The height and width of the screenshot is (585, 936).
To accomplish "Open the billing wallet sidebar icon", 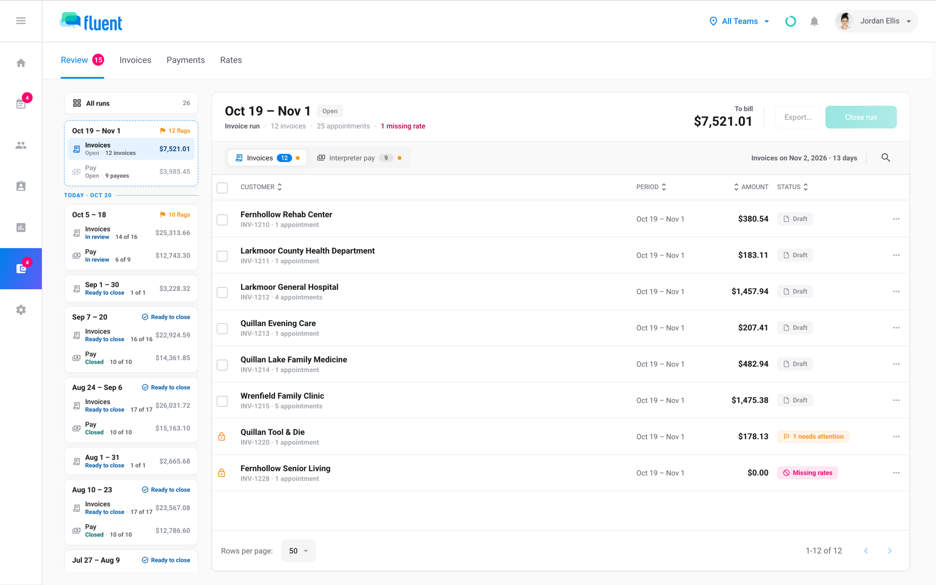I will click(x=21, y=269).
